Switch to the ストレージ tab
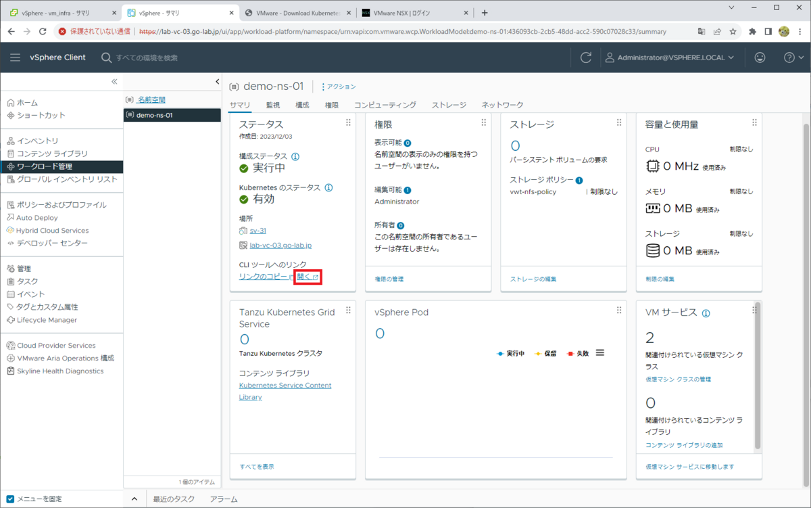Image resolution: width=811 pixels, height=508 pixels. pos(449,105)
